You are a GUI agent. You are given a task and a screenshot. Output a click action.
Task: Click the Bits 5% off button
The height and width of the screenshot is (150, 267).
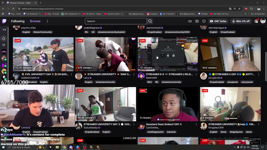(x=241, y=21)
